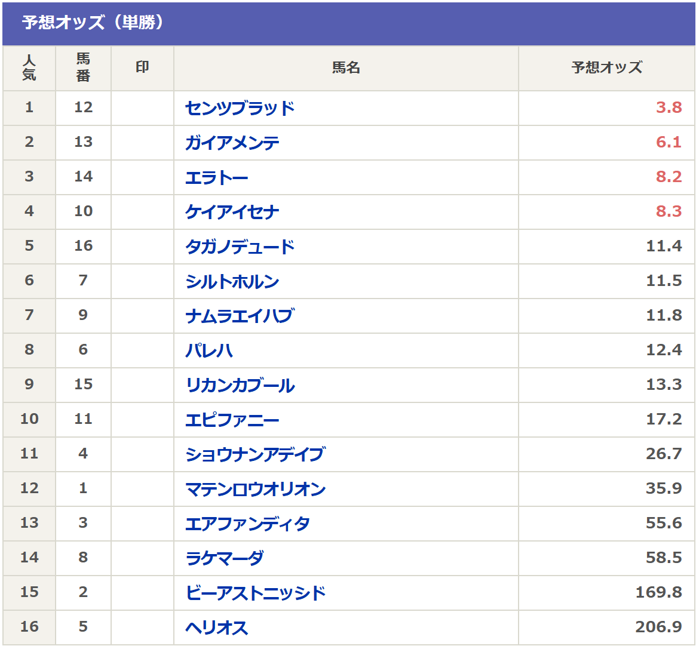Screen dimensions: 699x649
Task: Open the タガノデュード horse link
Action: coord(240,247)
